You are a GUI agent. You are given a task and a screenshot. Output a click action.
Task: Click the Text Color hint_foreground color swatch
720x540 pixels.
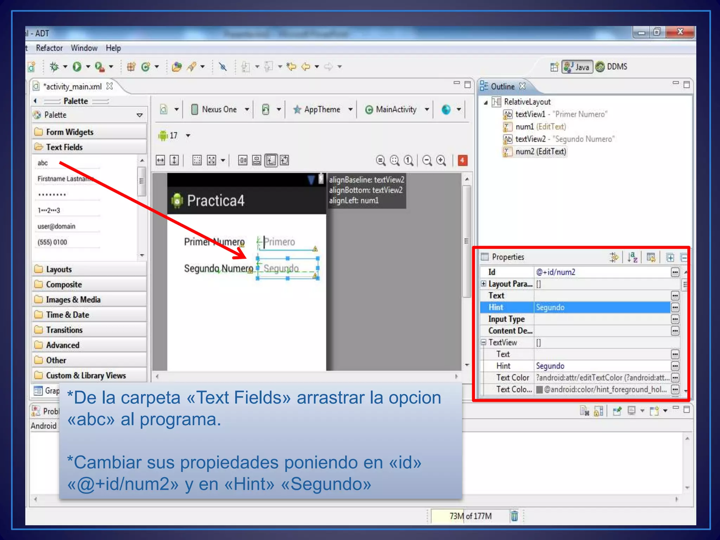(539, 390)
